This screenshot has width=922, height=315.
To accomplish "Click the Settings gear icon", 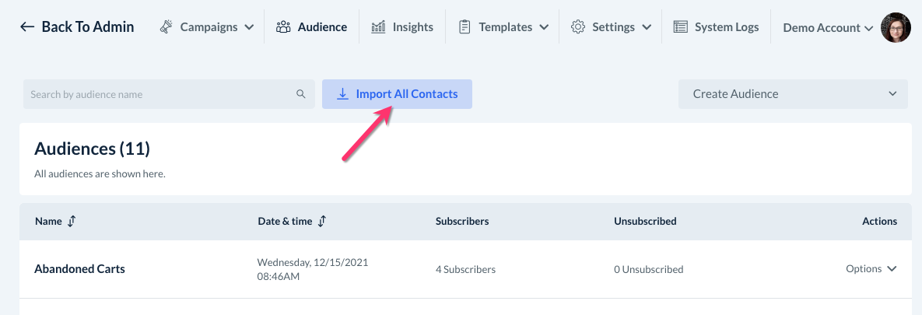I will pos(577,27).
